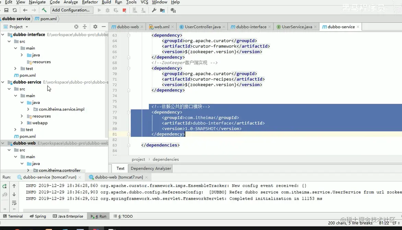Image resolution: width=402 pixels, height=230 pixels.
Task: Click the 4: Run tool window button
Action: point(98,216)
